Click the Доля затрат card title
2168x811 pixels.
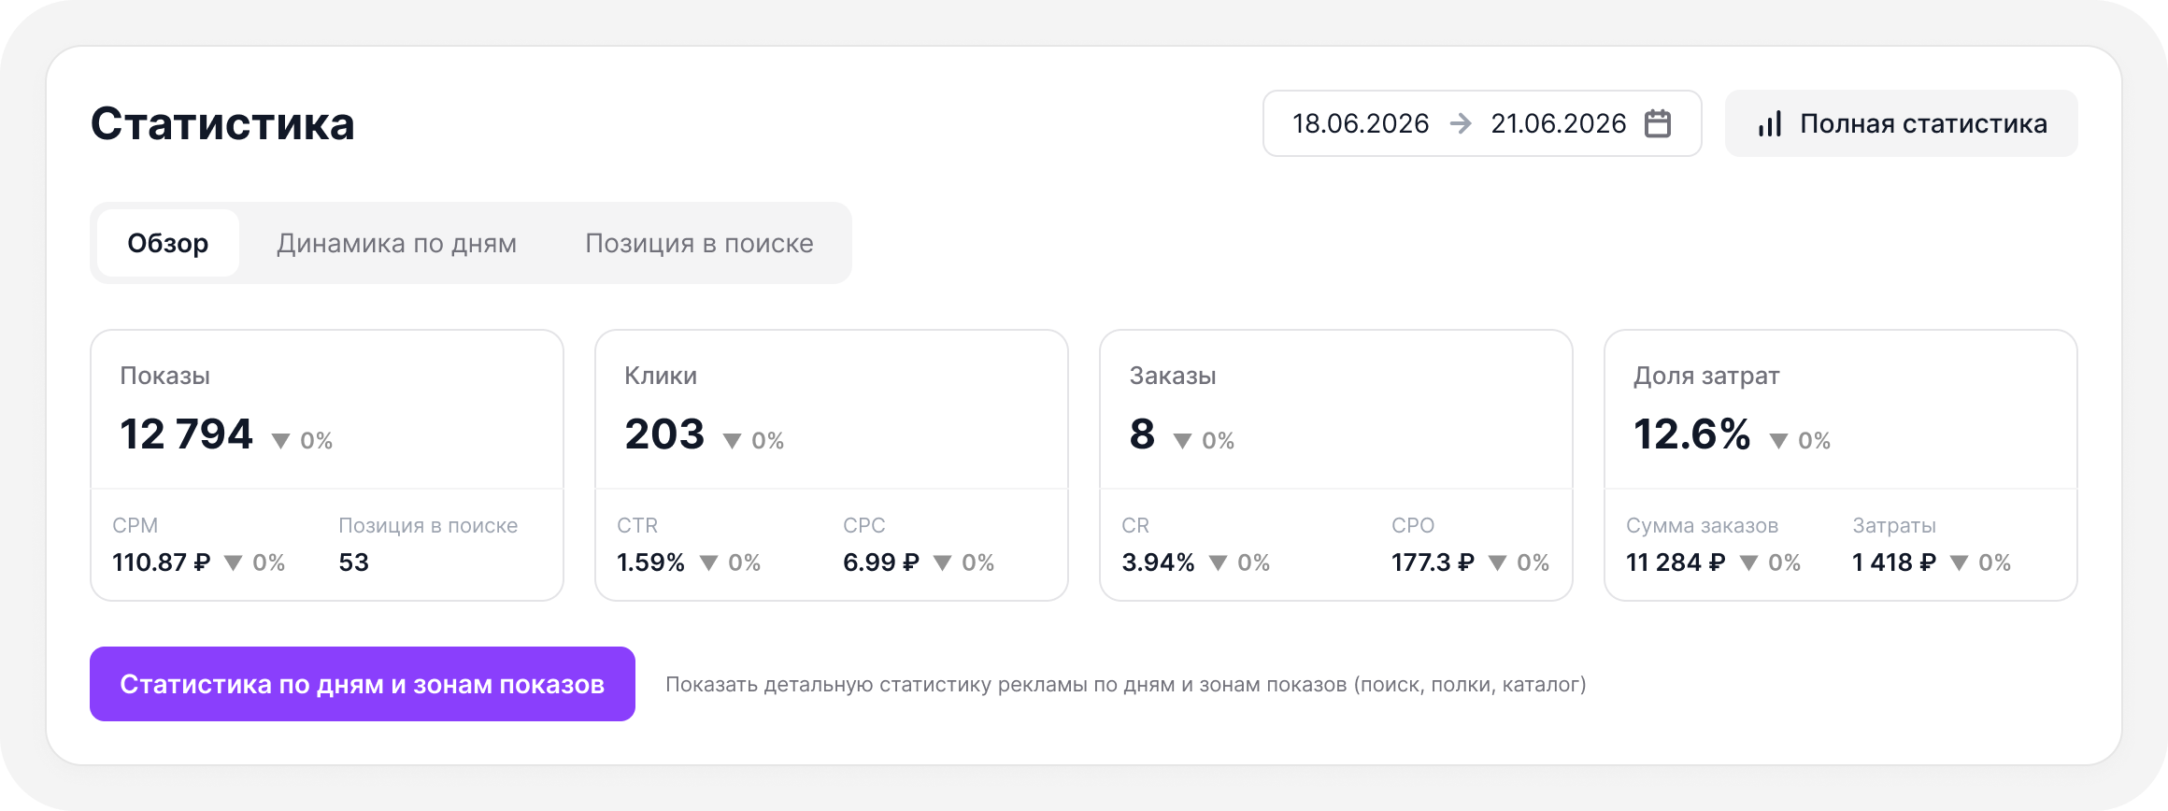click(x=1706, y=376)
